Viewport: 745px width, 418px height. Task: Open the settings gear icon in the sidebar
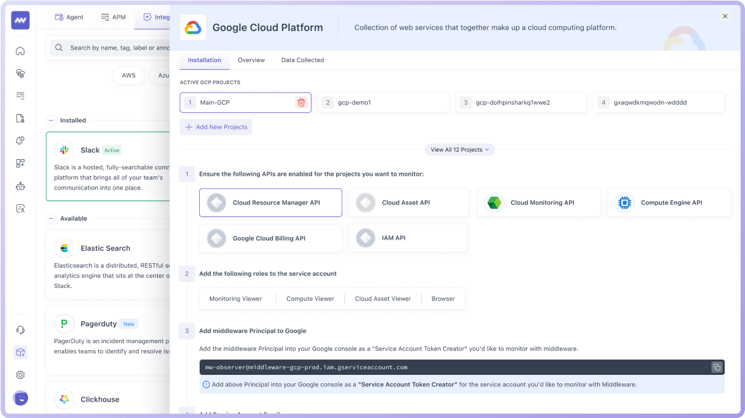click(20, 375)
